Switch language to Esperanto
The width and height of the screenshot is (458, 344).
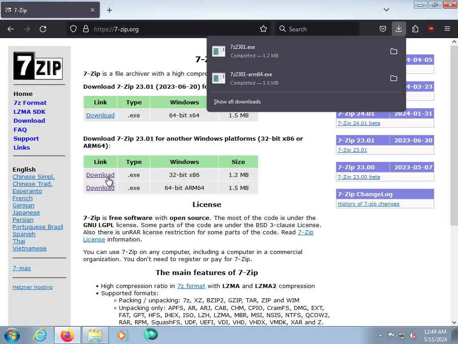point(27,191)
